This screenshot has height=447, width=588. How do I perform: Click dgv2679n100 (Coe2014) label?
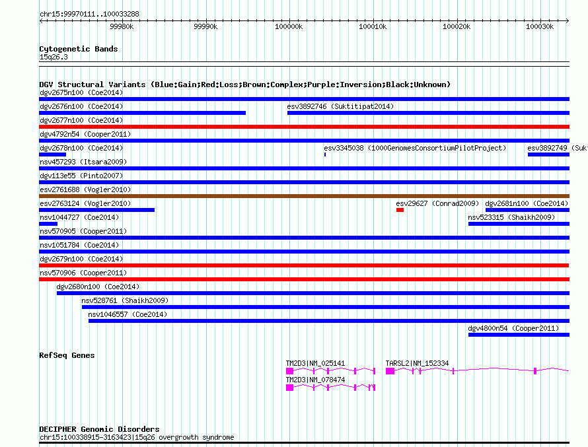pyautogui.click(x=81, y=259)
